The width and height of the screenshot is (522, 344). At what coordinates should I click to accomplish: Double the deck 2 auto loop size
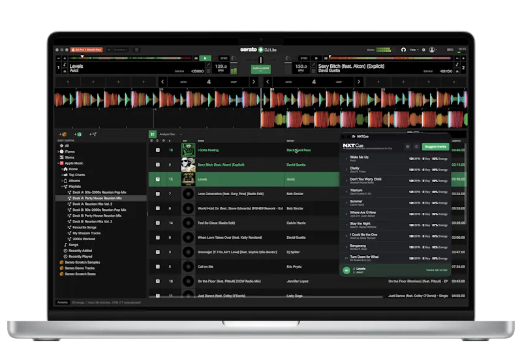click(358, 82)
